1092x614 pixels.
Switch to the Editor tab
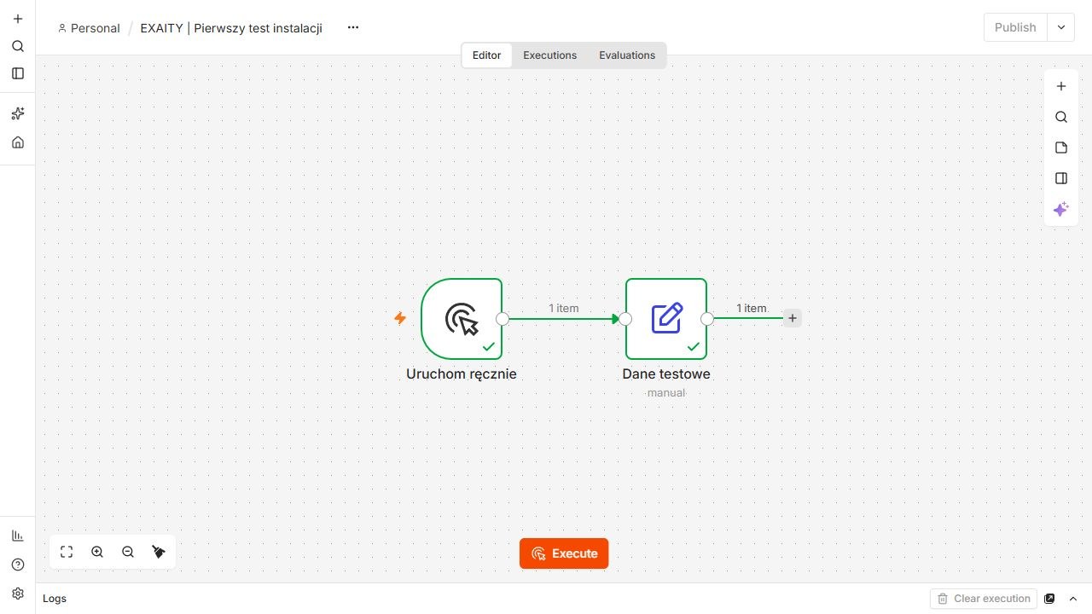[487, 55]
